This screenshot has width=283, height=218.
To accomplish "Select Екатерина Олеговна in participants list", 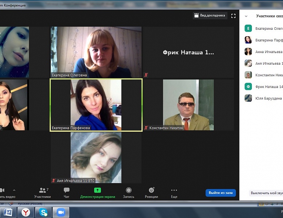I will point(263,28).
